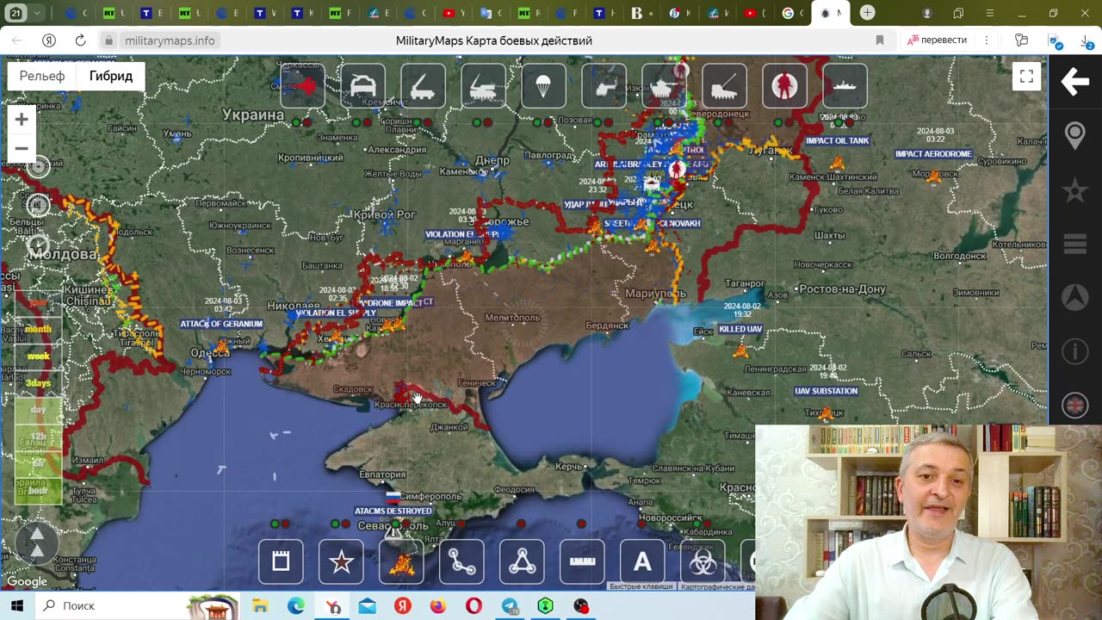Toggle red dot under aircraft icon

point(307,122)
